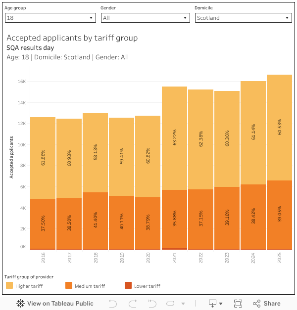The height and width of the screenshot is (310, 297).
Task: Click the Share button label
Action: click(272, 304)
